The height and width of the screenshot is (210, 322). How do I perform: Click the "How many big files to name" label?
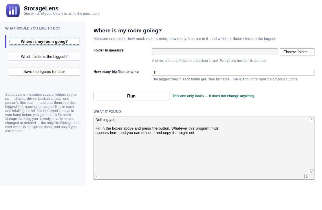coord(116,71)
